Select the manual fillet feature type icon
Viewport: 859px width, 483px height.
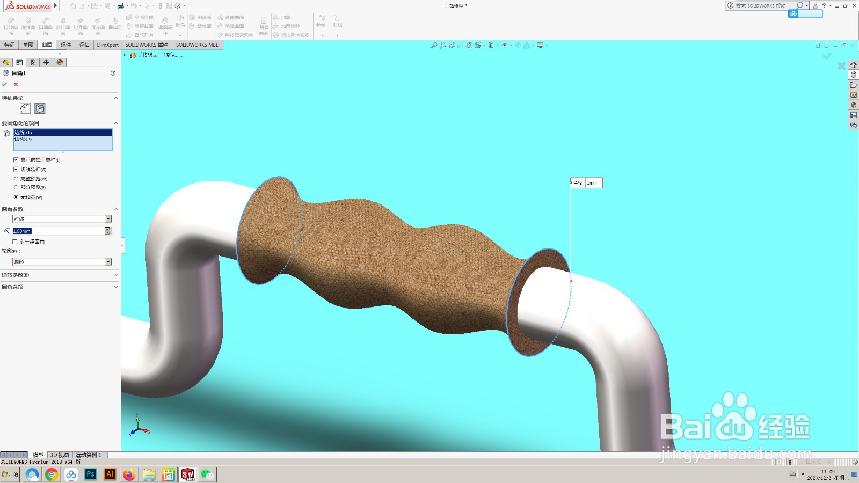[25, 108]
